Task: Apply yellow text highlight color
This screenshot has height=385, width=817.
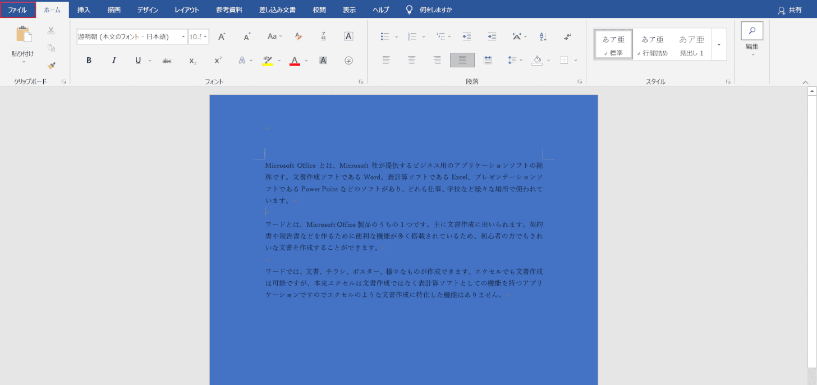Action: click(268, 61)
